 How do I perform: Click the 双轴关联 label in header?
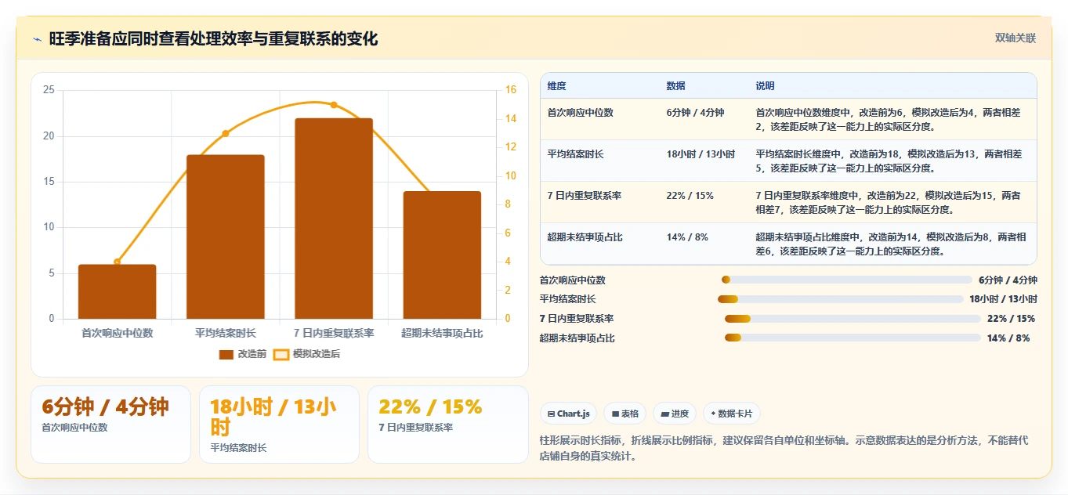click(x=1016, y=38)
